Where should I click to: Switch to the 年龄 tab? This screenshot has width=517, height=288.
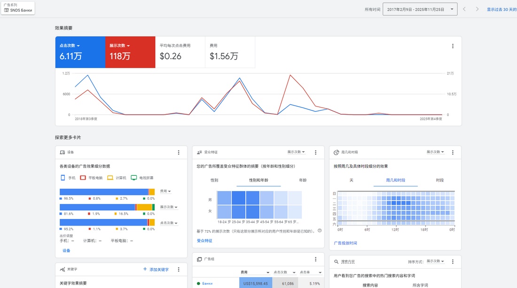(303, 180)
